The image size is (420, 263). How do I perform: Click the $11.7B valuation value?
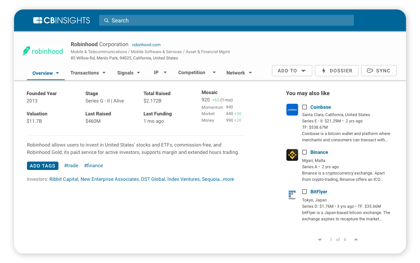34,121
